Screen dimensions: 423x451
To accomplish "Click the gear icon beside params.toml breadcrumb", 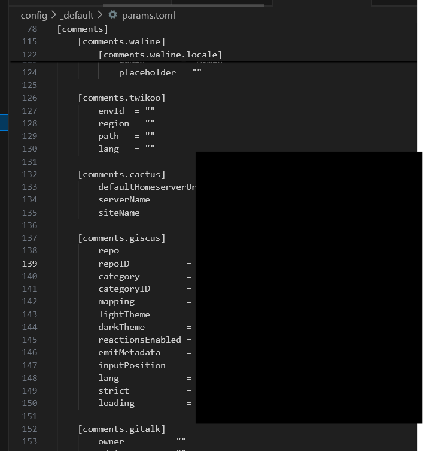I will pos(112,15).
